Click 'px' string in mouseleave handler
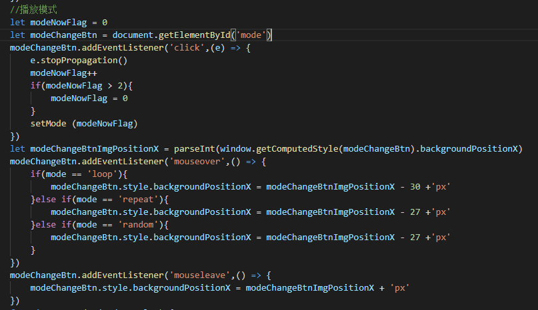The image size is (538, 310). click(x=402, y=287)
